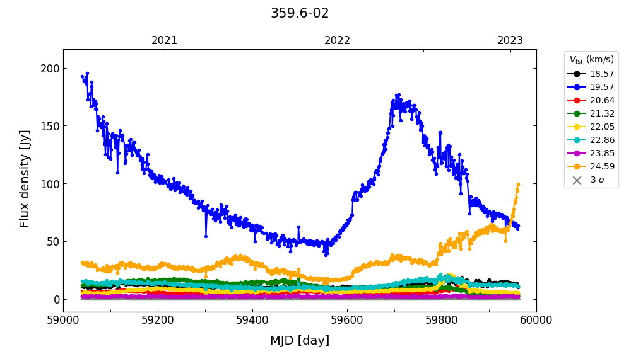Click the orange 24.59 legend swatch
The image size is (631, 354).
[577, 166]
